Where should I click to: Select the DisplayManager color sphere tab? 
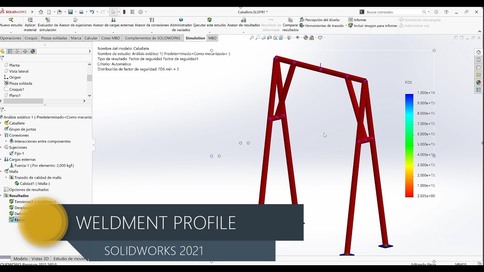[33, 51]
